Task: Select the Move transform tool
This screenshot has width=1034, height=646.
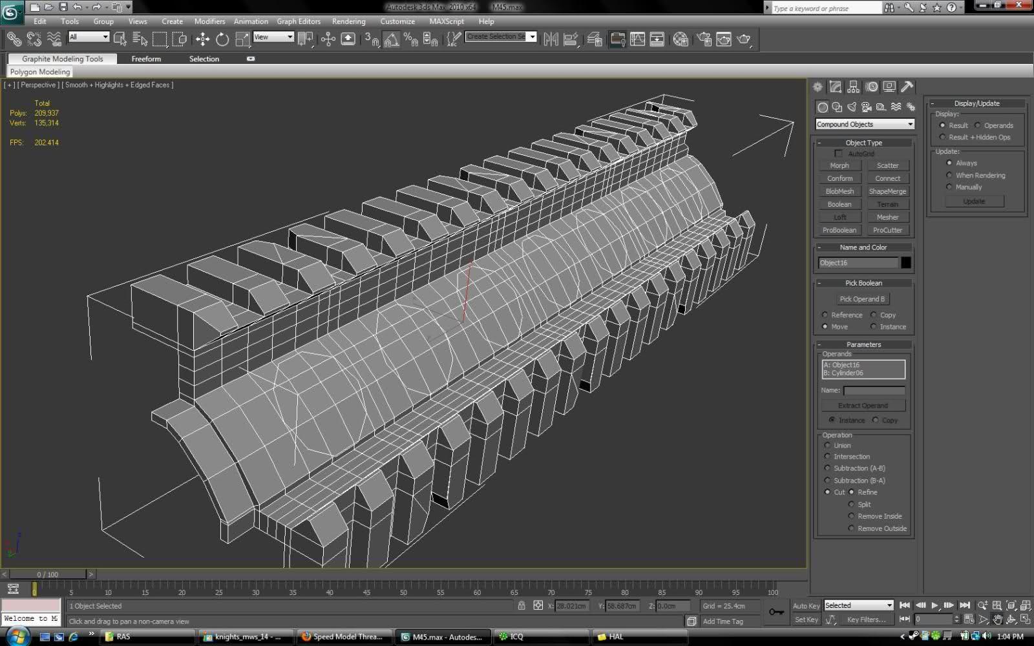Action: click(x=202, y=39)
